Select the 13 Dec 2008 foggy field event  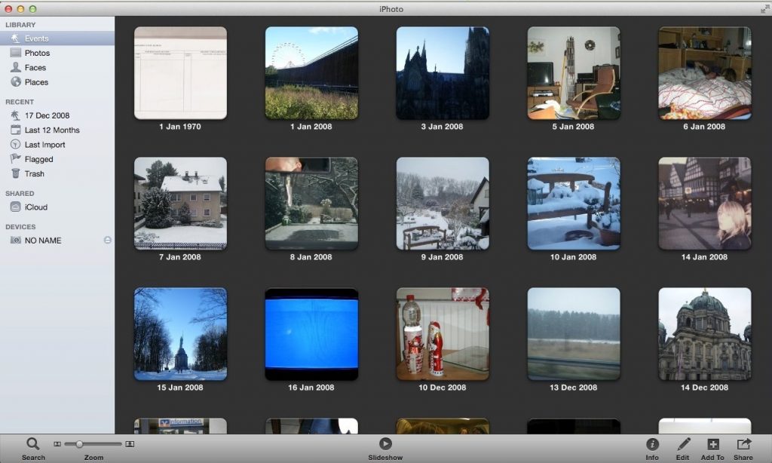click(x=574, y=334)
